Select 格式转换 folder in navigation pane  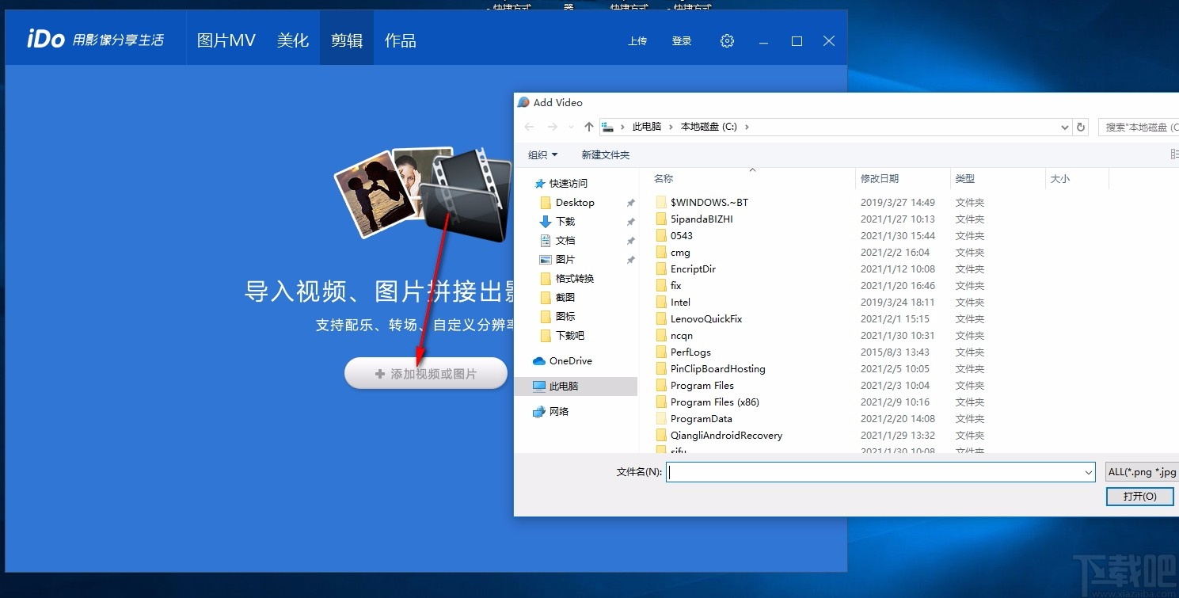pos(567,278)
